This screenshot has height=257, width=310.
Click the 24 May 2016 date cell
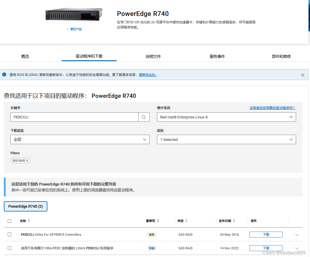(229, 235)
